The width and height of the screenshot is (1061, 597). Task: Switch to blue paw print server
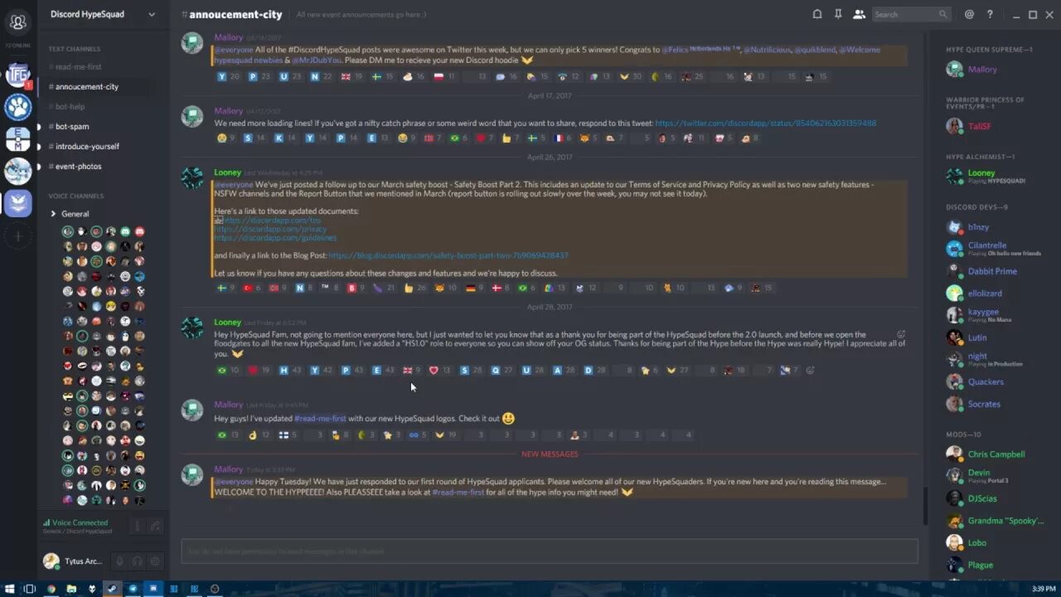pos(18,107)
